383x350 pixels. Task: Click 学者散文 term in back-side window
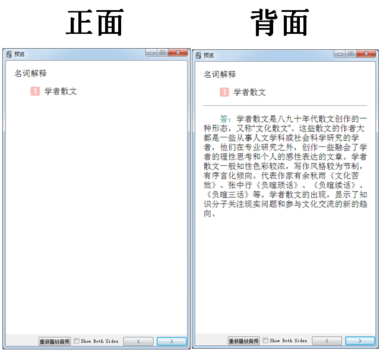(249, 92)
